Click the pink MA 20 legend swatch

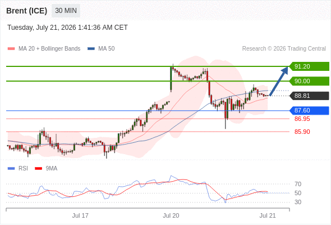click(x=11, y=49)
